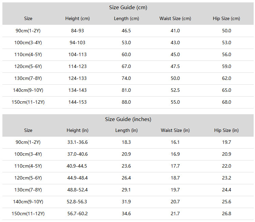The width and height of the screenshot is (255, 222).
Task: Select 130cm(7-8Y) size in cm table
Action: click(28, 78)
